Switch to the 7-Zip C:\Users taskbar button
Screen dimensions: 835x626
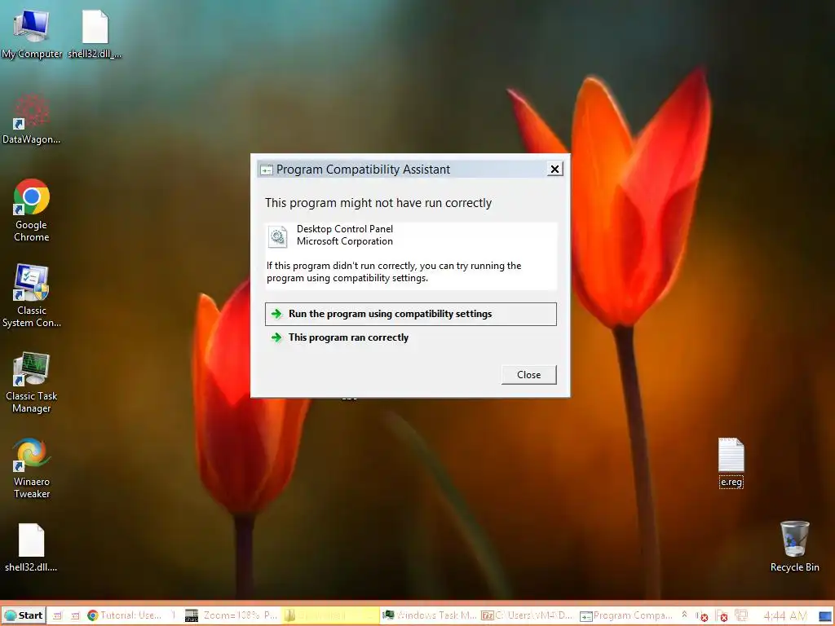(x=528, y=615)
